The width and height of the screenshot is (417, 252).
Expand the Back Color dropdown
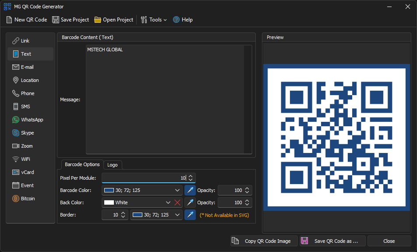point(168,202)
